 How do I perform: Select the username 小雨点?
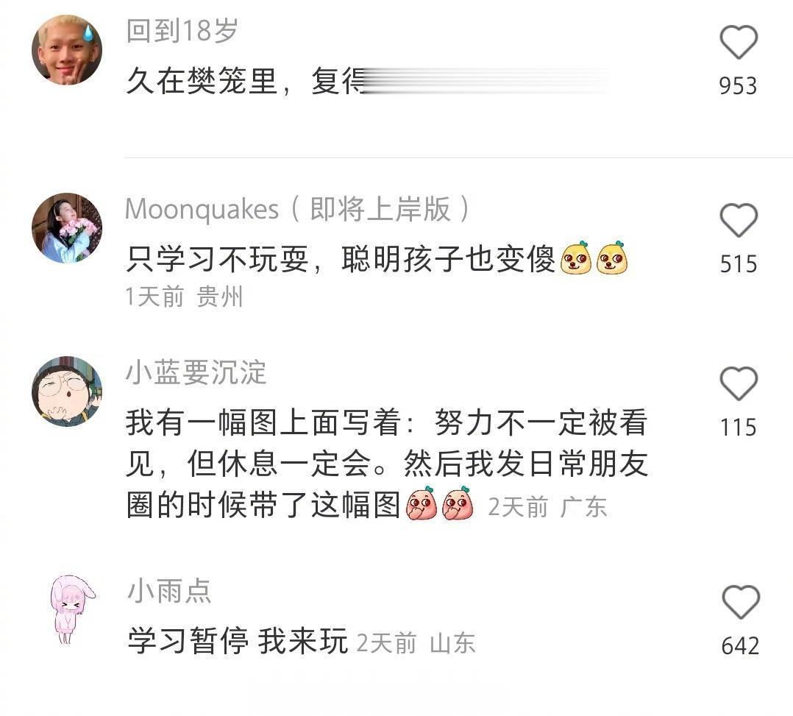click(169, 591)
